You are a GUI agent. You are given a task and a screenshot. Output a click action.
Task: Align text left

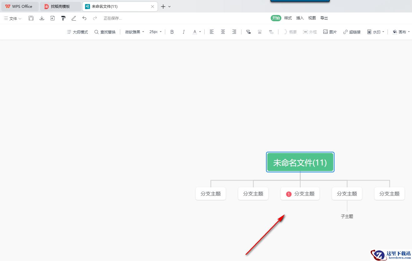click(212, 32)
